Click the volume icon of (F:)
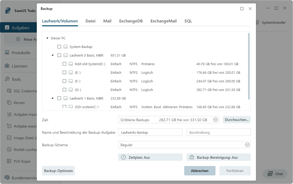 click(x=71, y=81)
